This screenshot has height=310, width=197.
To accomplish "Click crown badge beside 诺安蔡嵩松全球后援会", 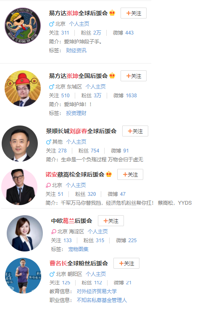I will click(109, 174).
